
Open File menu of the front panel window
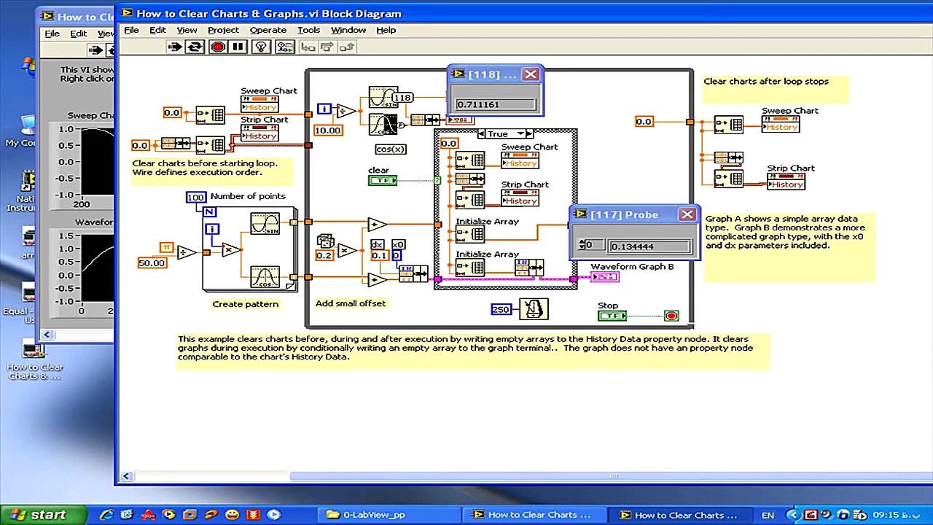pyautogui.click(x=52, y=34)
